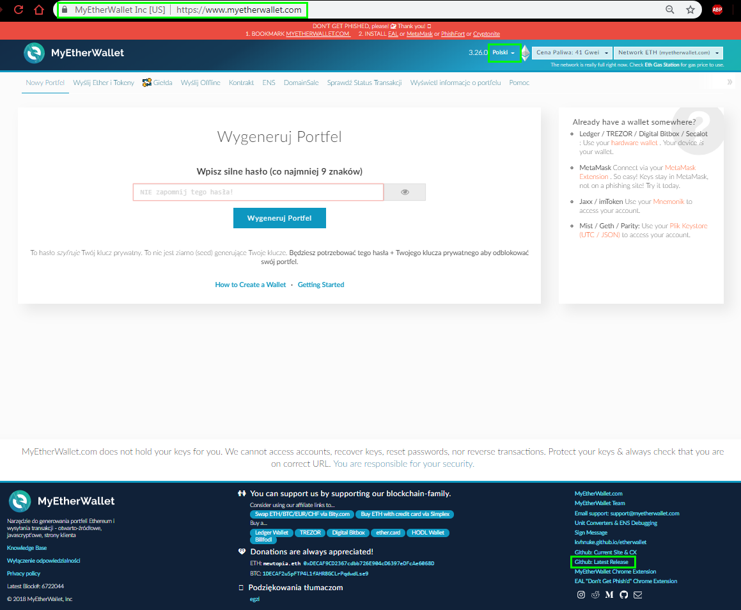Open the Pomoc tab
This screenshot has width=741, height=610.
pyautogui.click(x=519, y=82)
